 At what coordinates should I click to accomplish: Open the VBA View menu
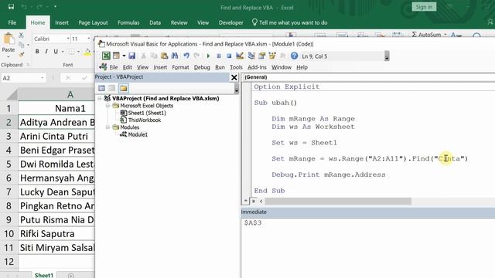(142, 67)
